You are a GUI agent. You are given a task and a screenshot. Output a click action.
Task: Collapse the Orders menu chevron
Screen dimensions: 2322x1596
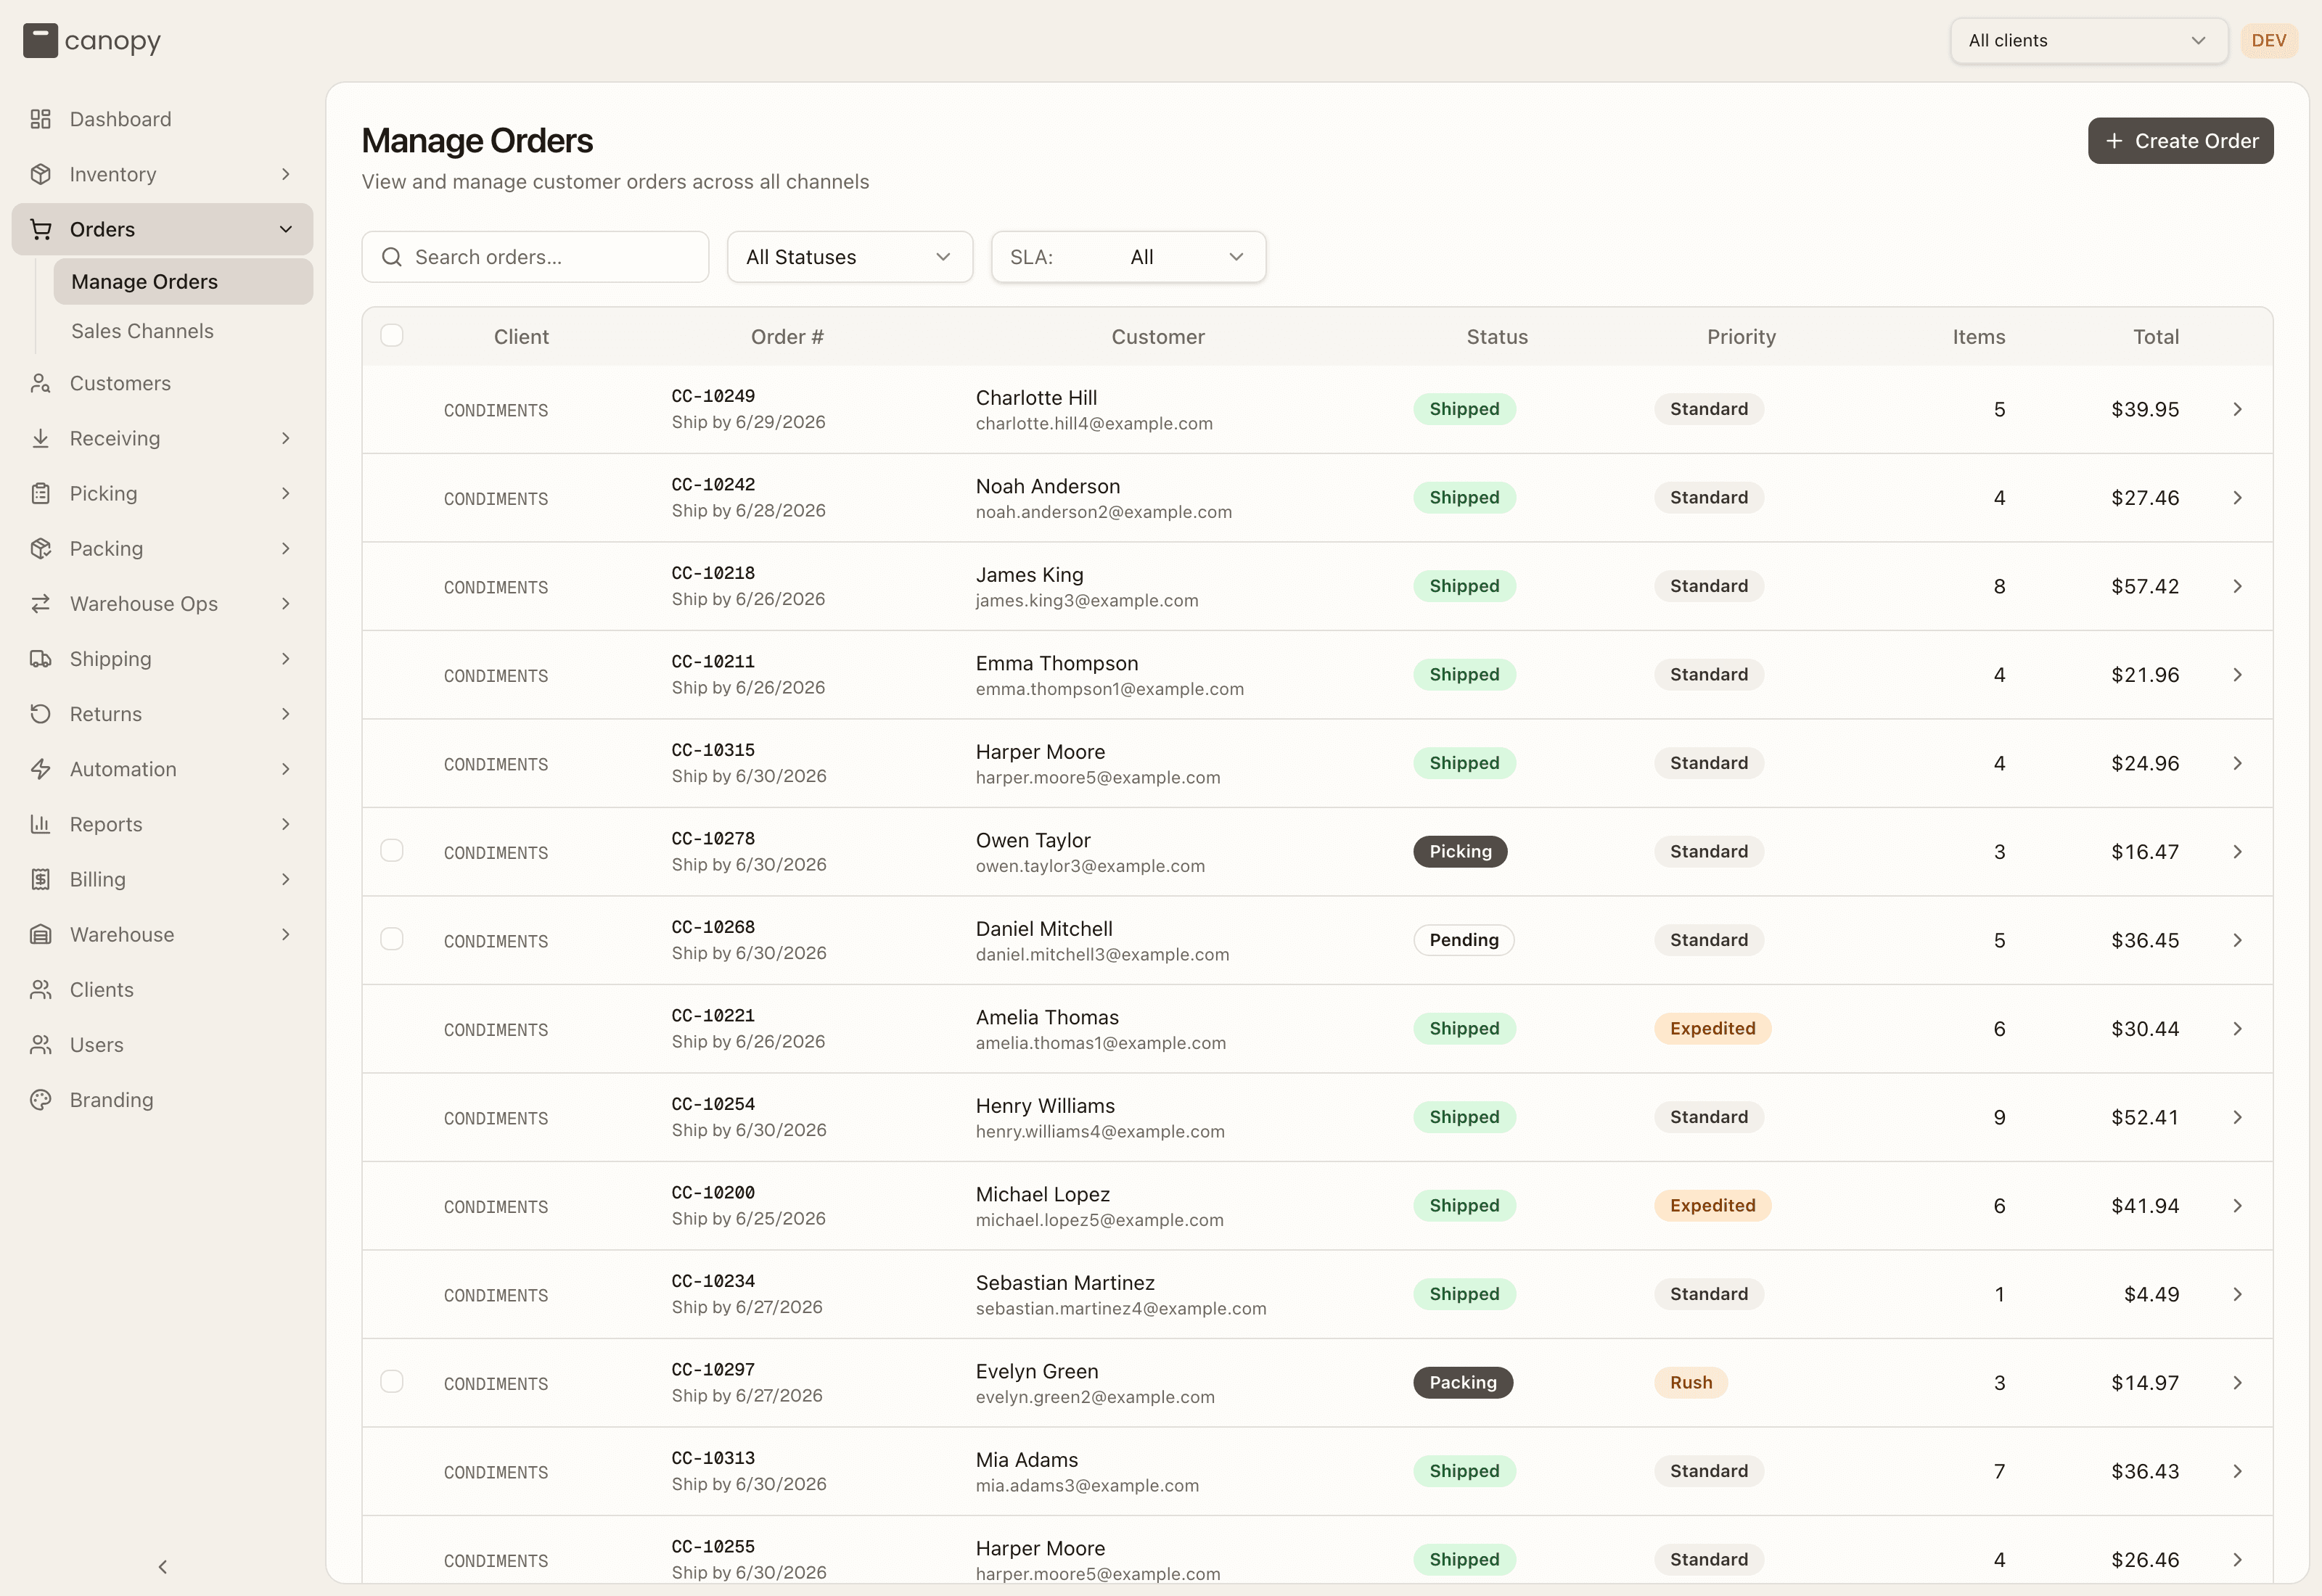coord(286,229)
